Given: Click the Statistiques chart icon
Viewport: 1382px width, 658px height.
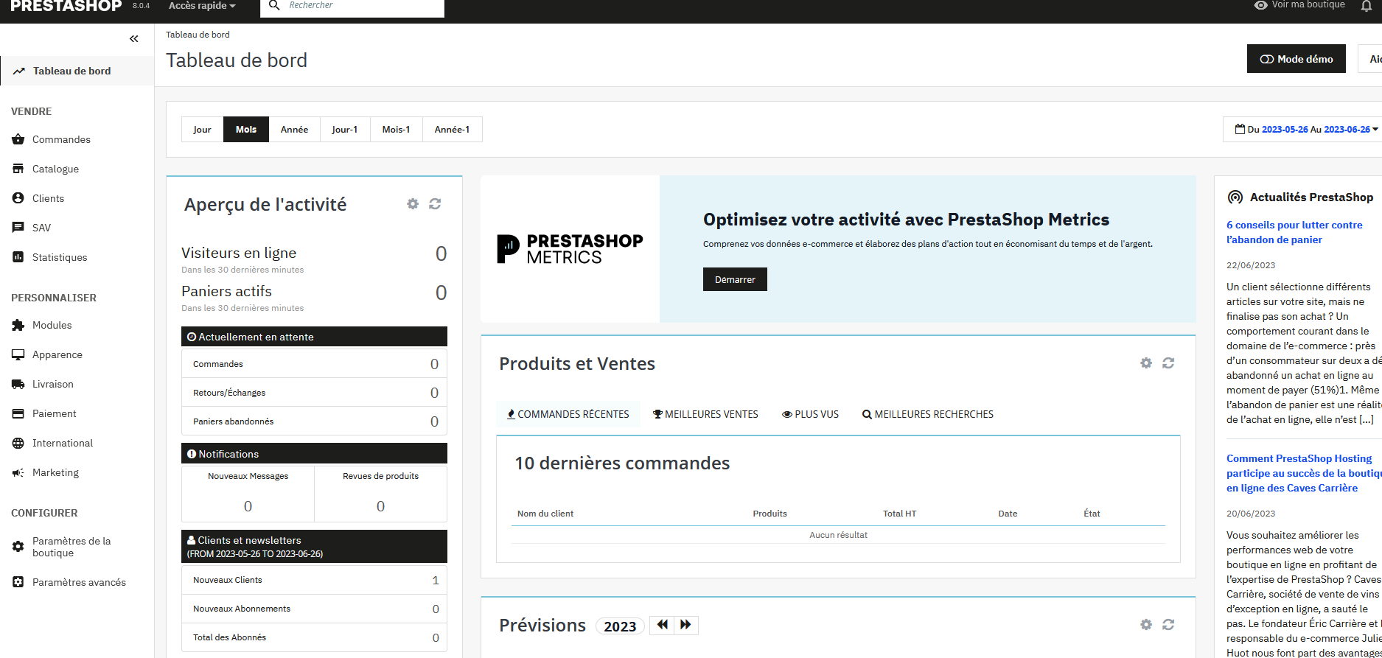Looking at the screenshot, I should tap(18, 257).
